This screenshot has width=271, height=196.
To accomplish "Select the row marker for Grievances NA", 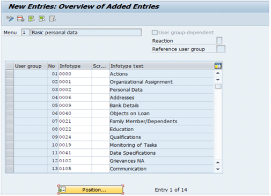I will tap(10, 161).
